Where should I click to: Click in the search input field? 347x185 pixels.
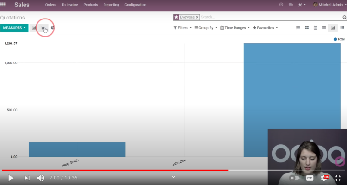pyautogui.click(x=271, y=17)
